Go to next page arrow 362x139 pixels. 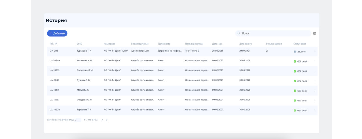point(106,120)
